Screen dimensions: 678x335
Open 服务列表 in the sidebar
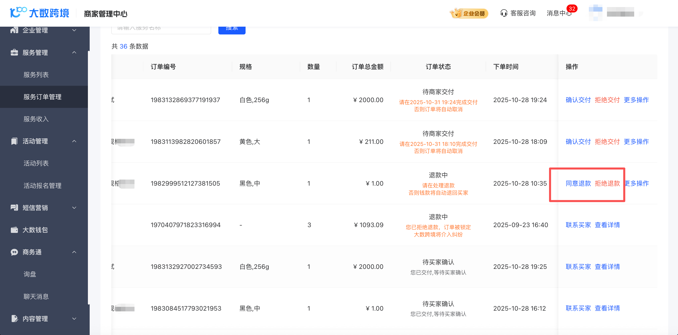36,75
